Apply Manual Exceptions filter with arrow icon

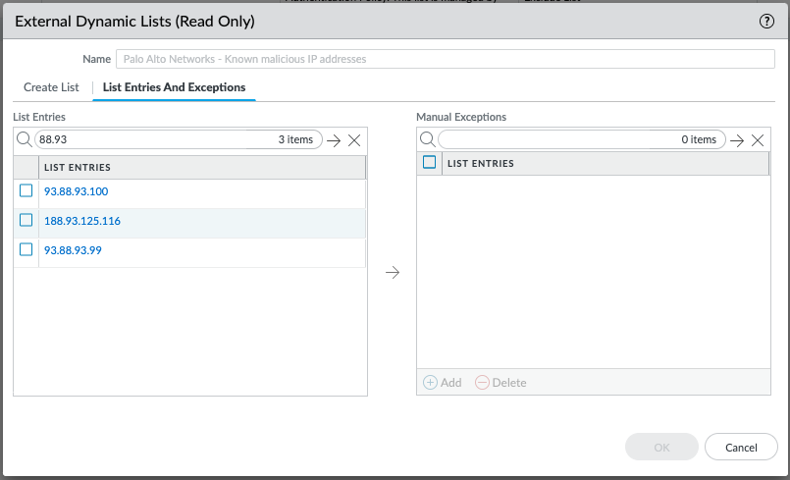737,140
